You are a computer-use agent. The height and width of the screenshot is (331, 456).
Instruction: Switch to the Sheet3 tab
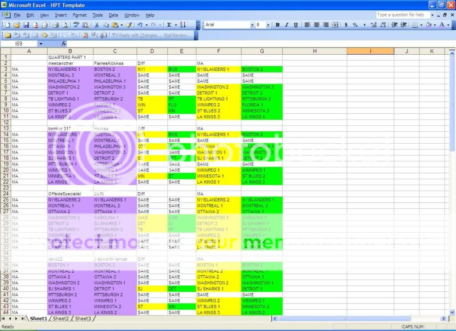point(83,319)
